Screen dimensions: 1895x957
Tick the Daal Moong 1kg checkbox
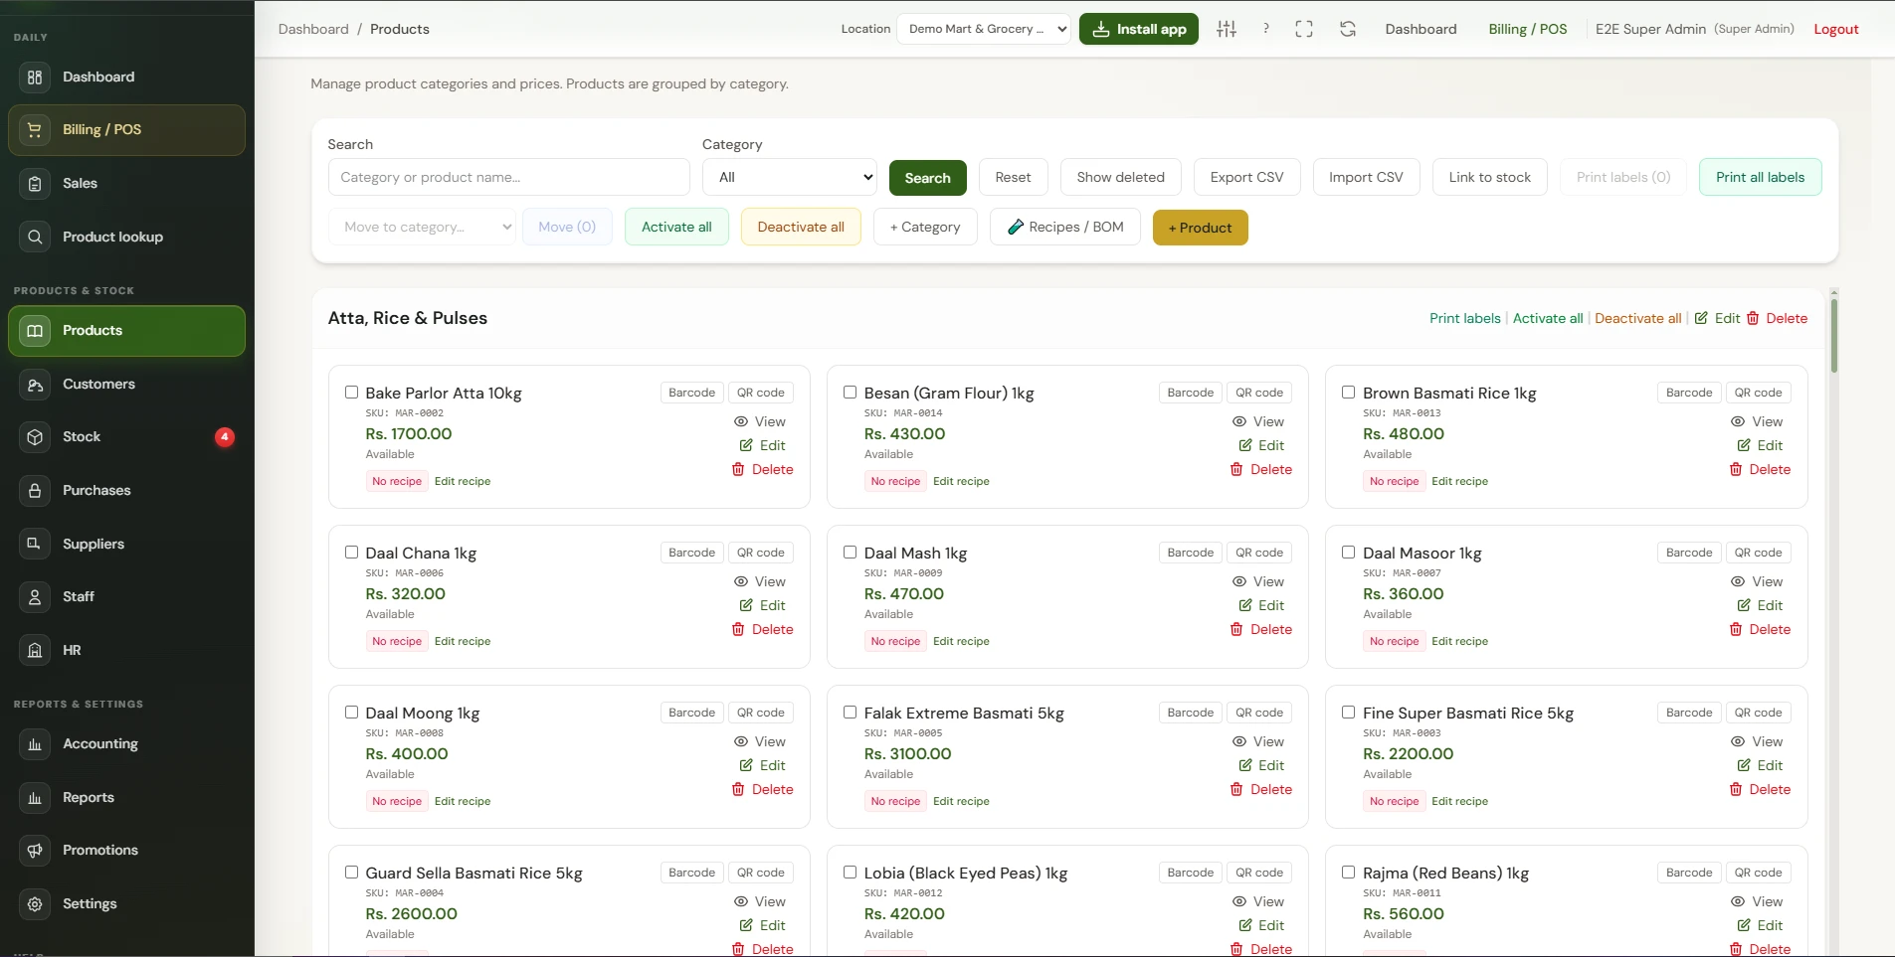point(351,713)
